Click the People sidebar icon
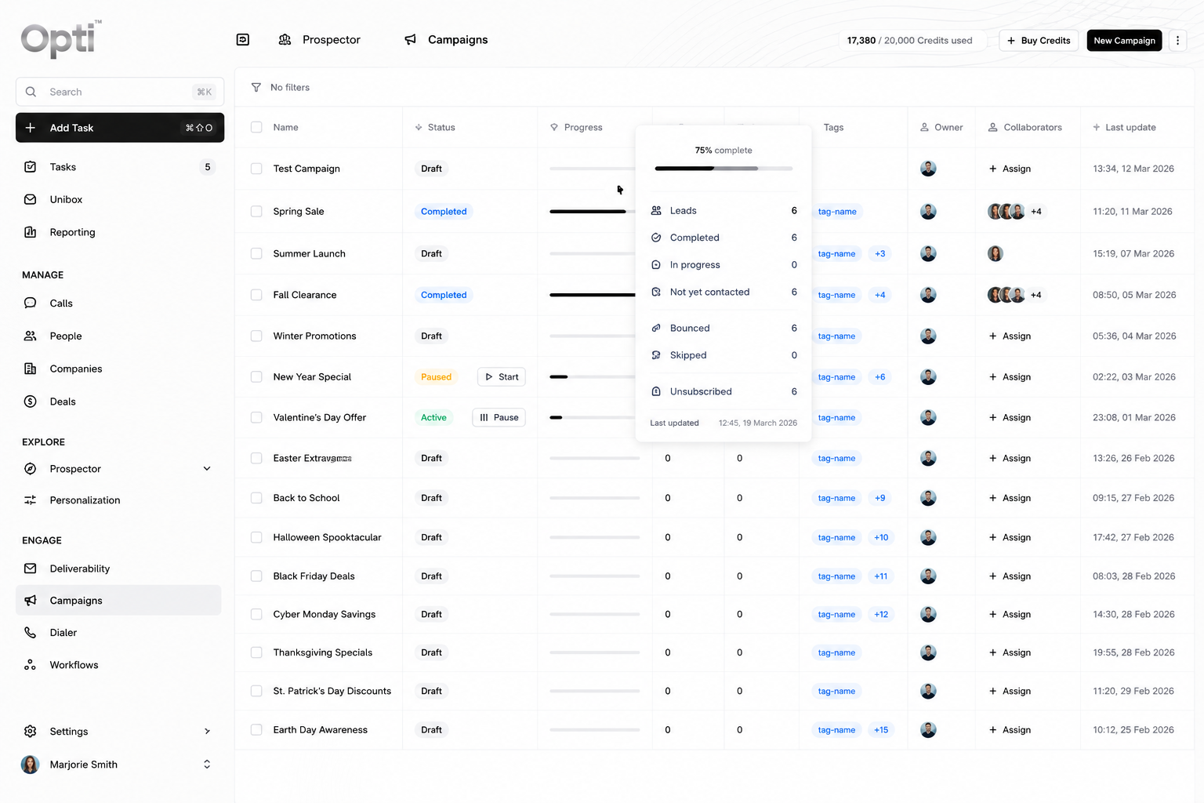The height and width of the screenshot is (803, 1204). [x=31, y=336]
